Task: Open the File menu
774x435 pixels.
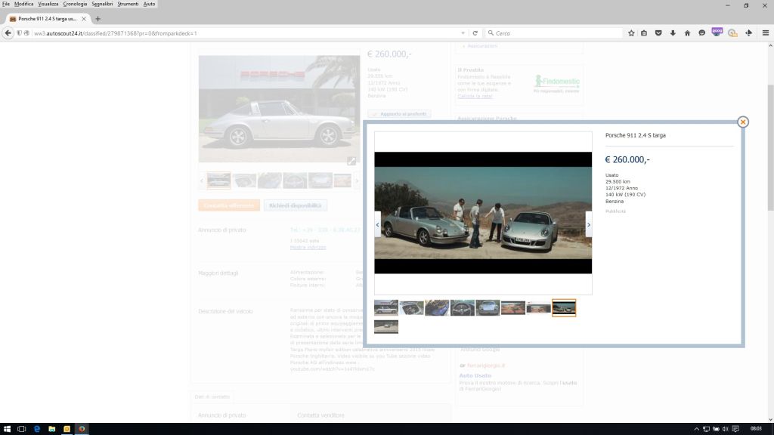Action: click(6, 4)
